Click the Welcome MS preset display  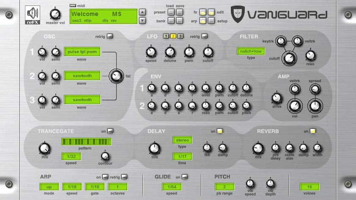point(103,16)
